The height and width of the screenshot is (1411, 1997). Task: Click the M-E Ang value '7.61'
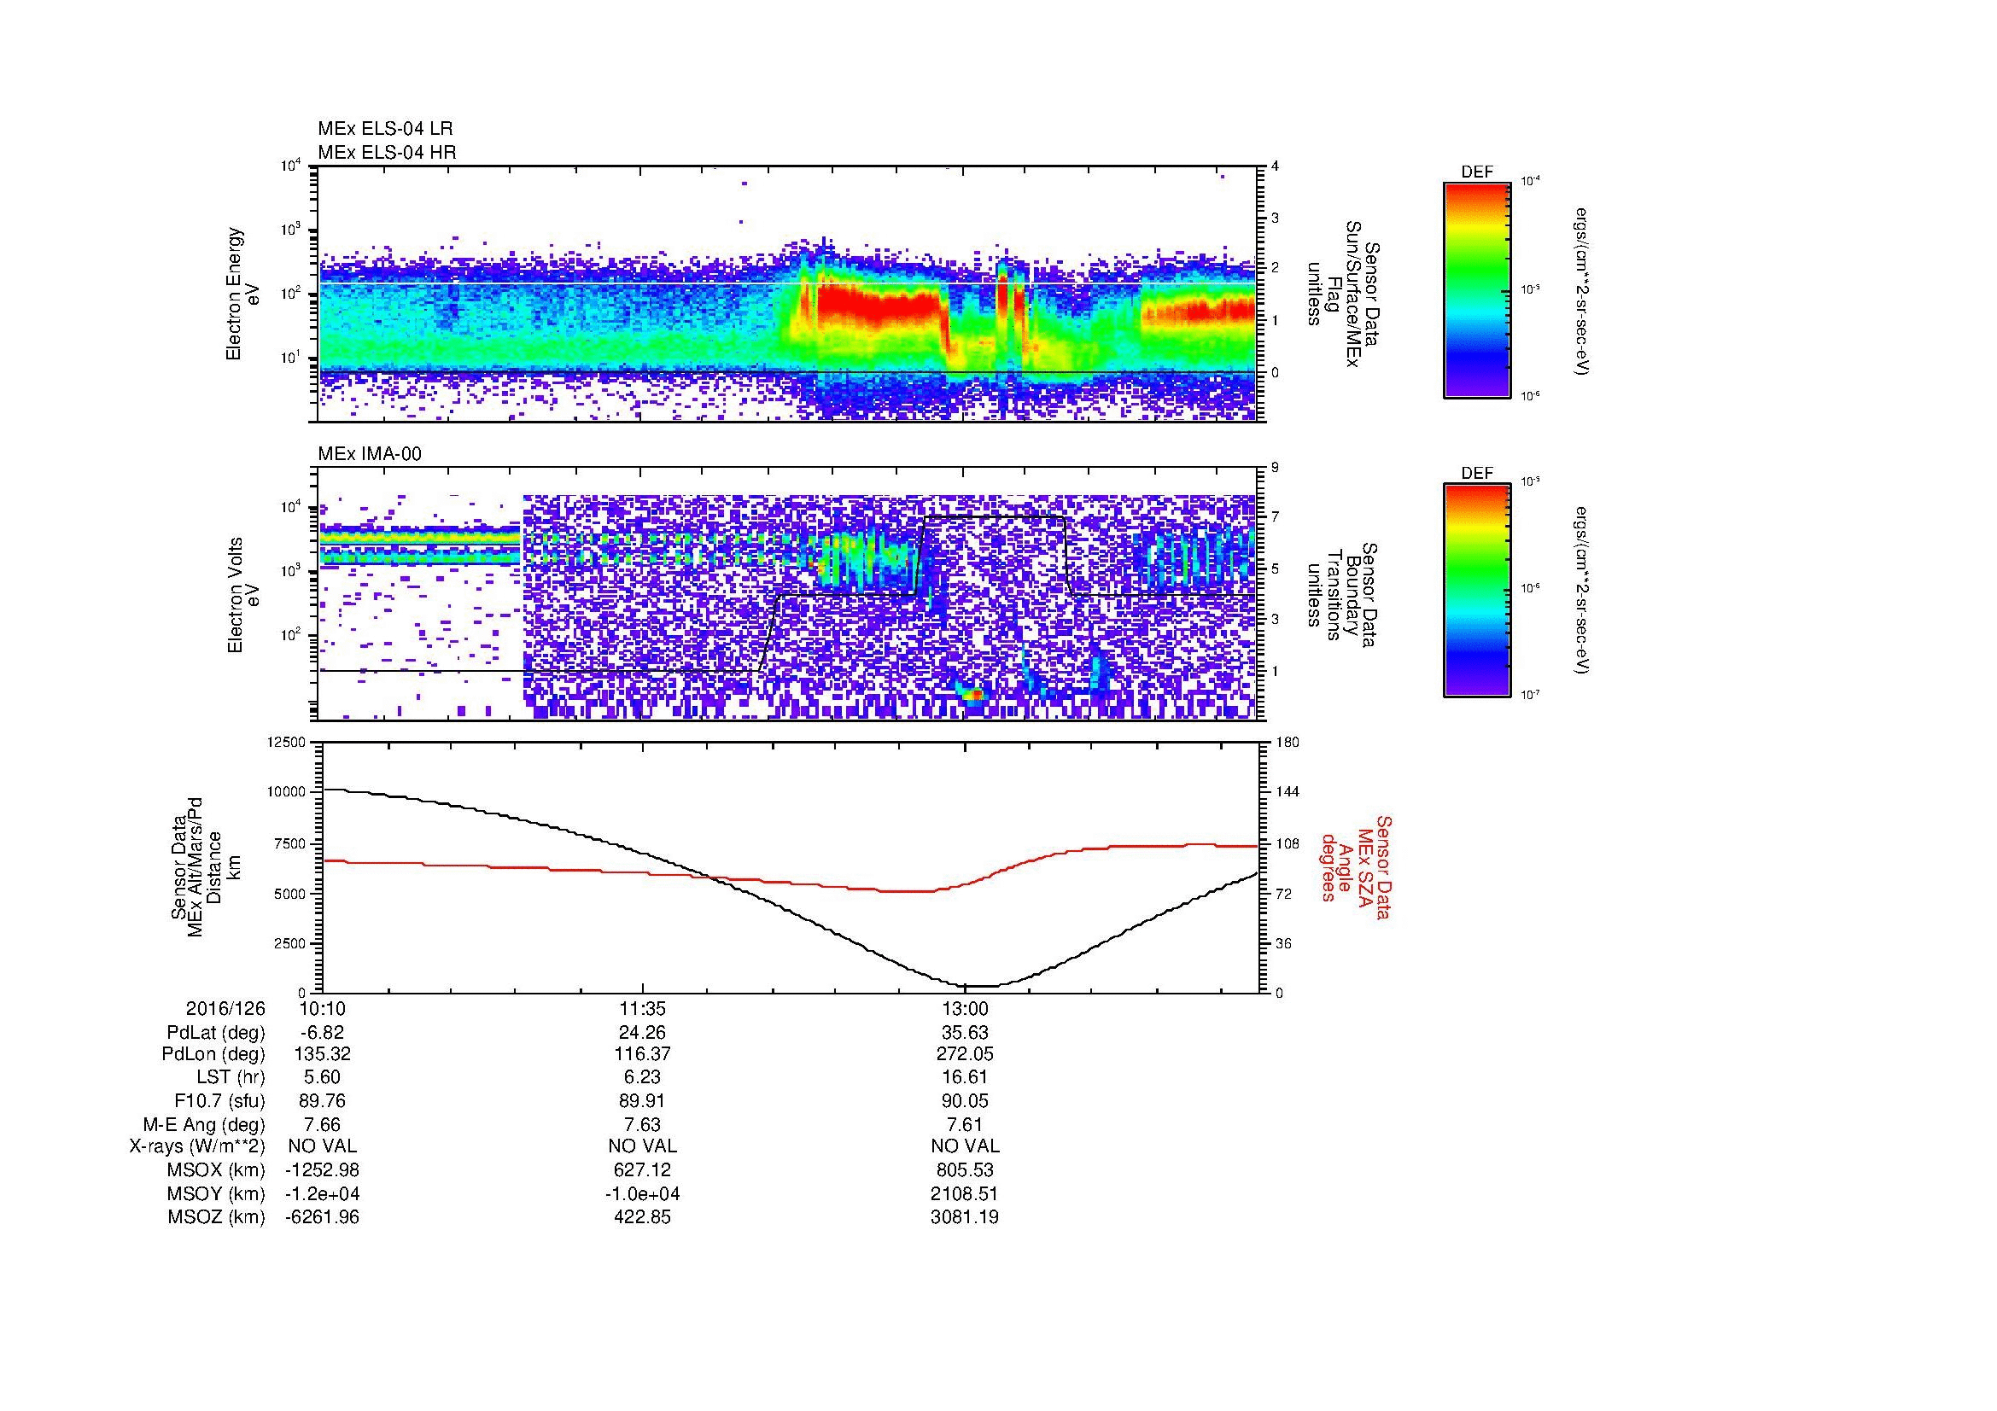click(965, 1124)
